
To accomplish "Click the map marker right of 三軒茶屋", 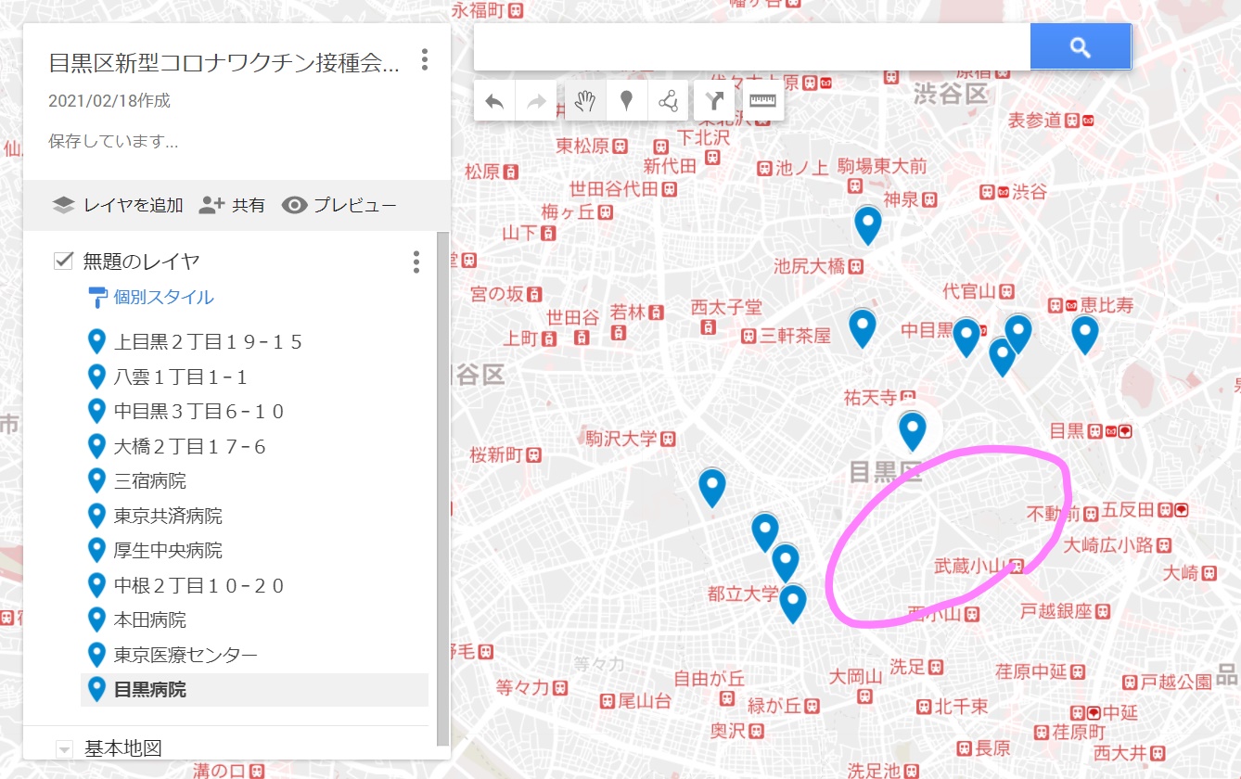I will [863, 328].
